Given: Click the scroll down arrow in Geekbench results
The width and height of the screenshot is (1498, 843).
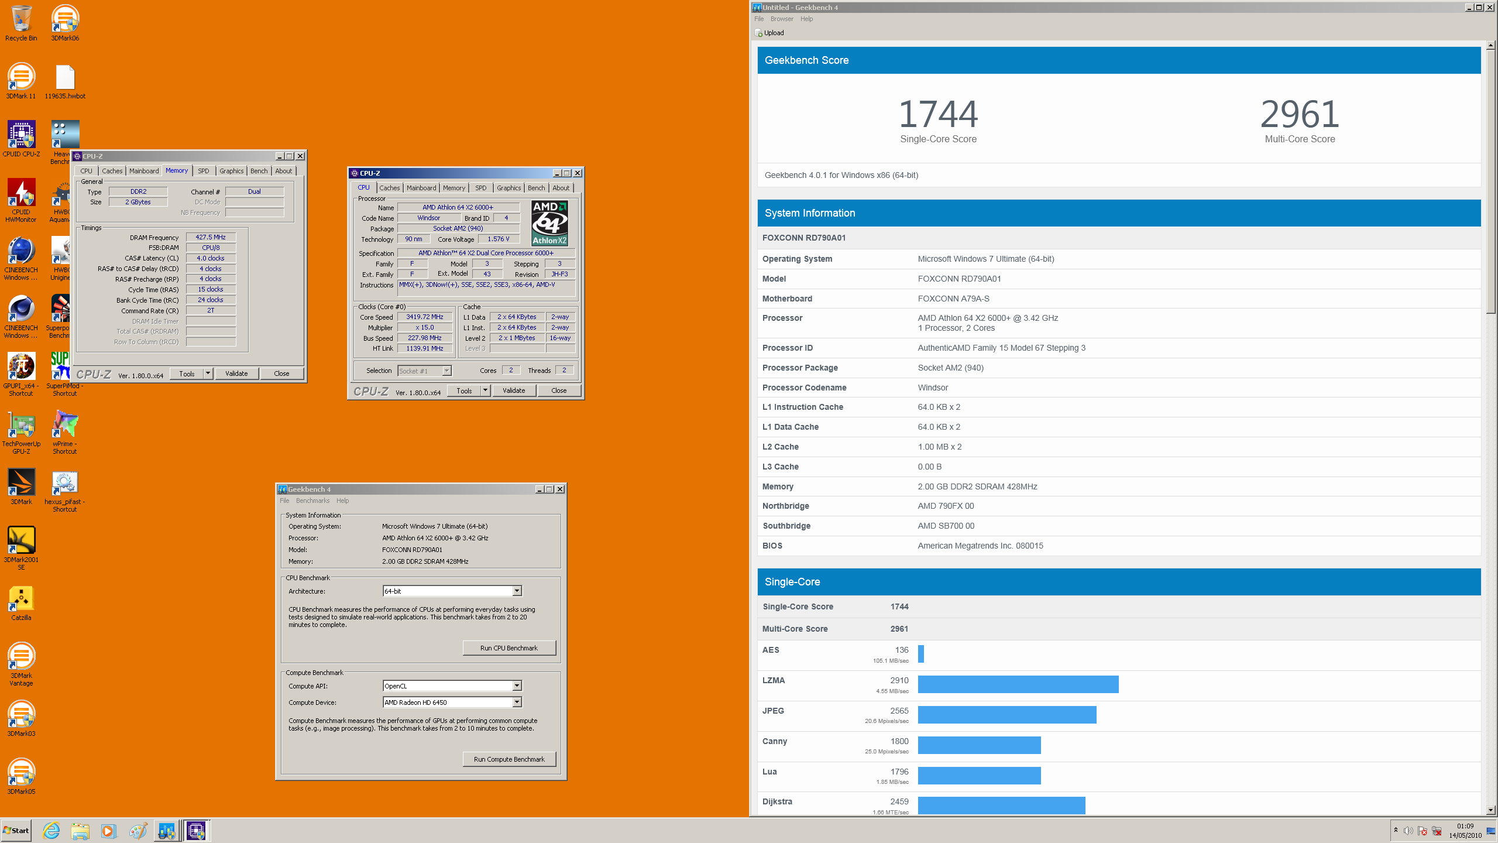Looking at the screenshot, I should pyautogui.click(x=1491, y=810).
